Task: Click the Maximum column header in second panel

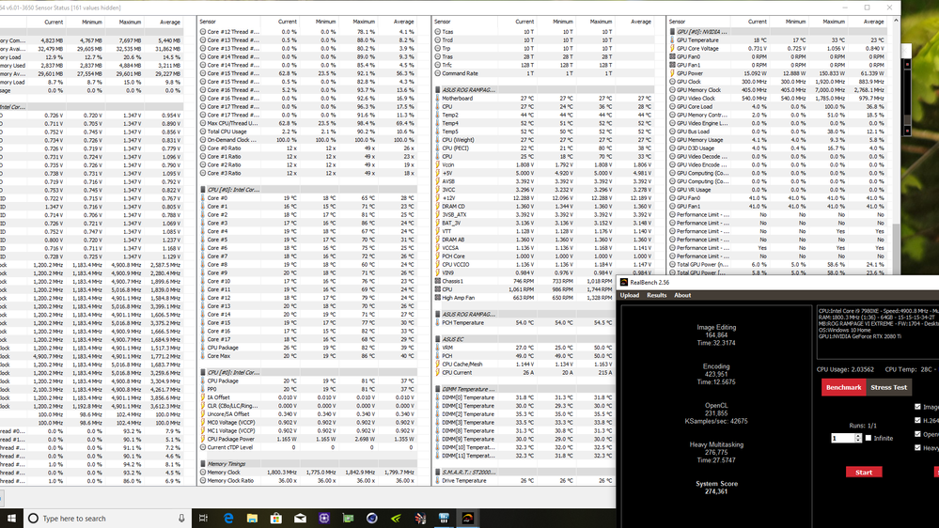Action: (x=359, y=22)
